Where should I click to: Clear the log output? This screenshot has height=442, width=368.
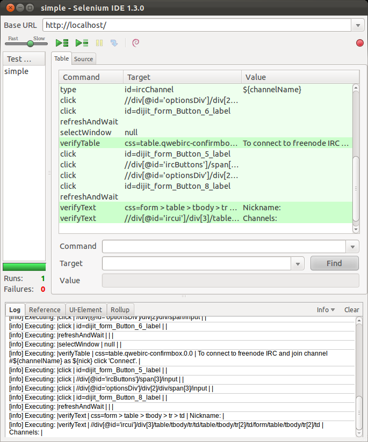[x=352, y=310]
